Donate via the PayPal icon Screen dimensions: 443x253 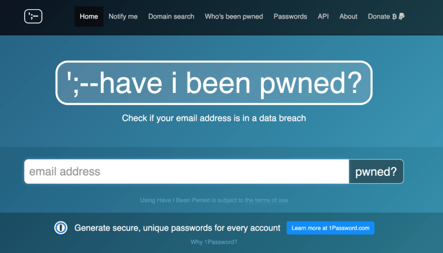(401, 16)
